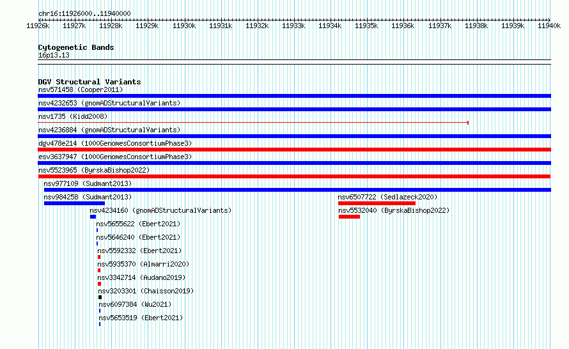Select the blue bar under nsv571458
Viewport: 569px width, 349px height.
click(294, 96)
